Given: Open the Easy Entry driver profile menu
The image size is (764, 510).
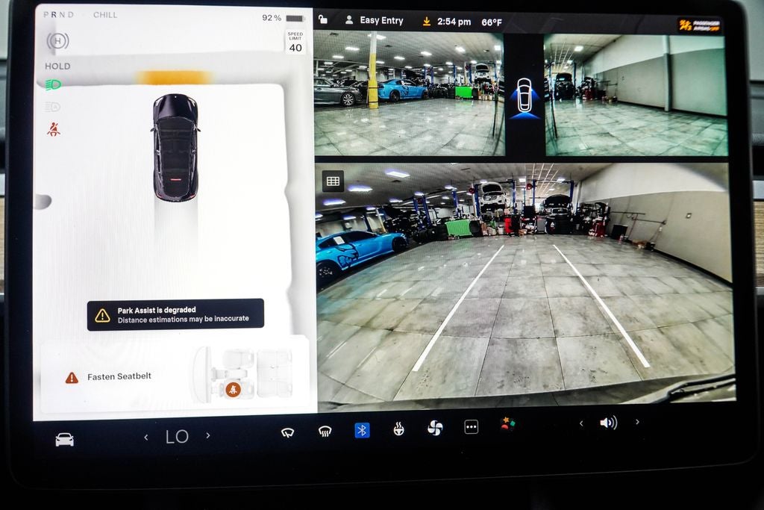Looking at the screenshot, I should point(375,21).
